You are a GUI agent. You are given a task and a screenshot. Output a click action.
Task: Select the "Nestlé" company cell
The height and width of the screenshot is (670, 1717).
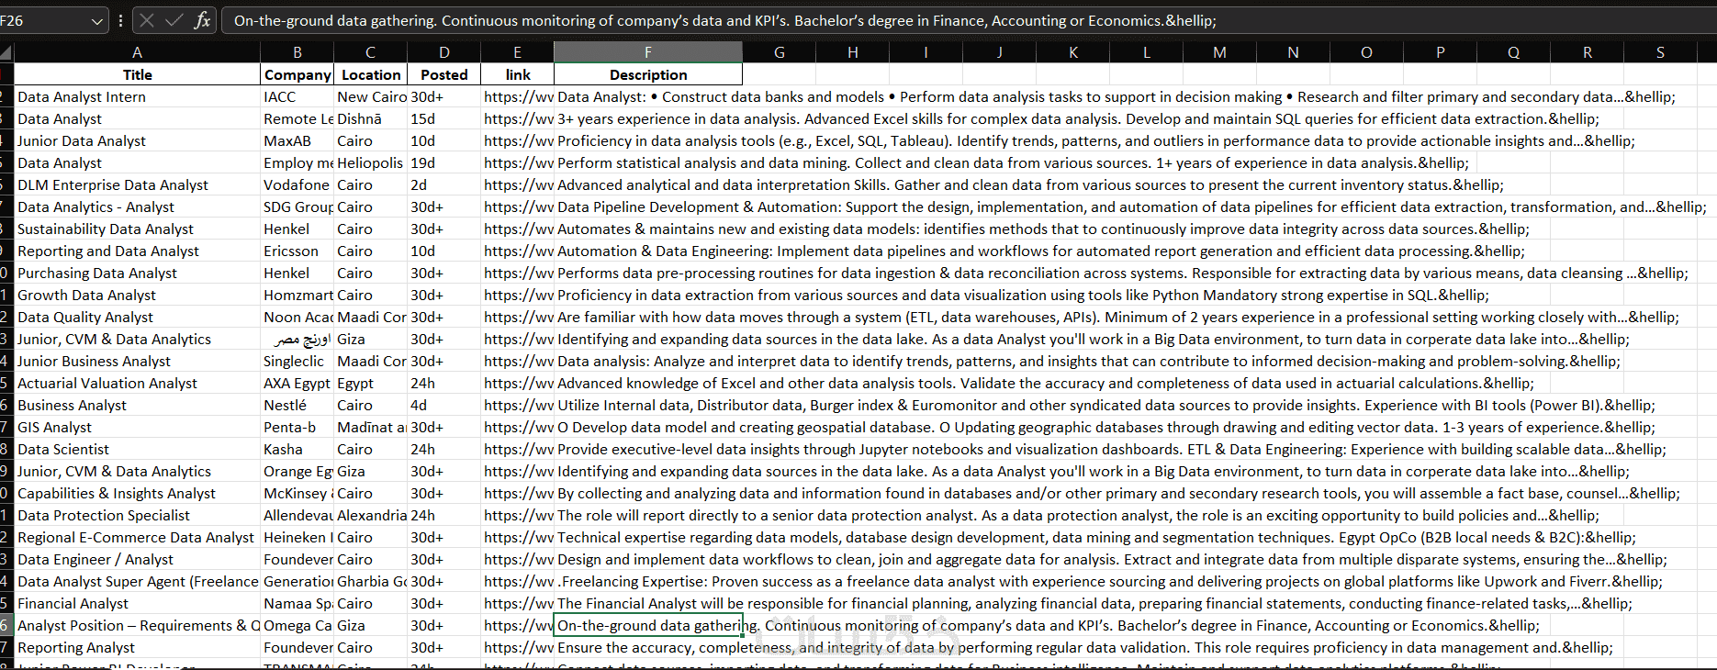[x=297, y=405]
